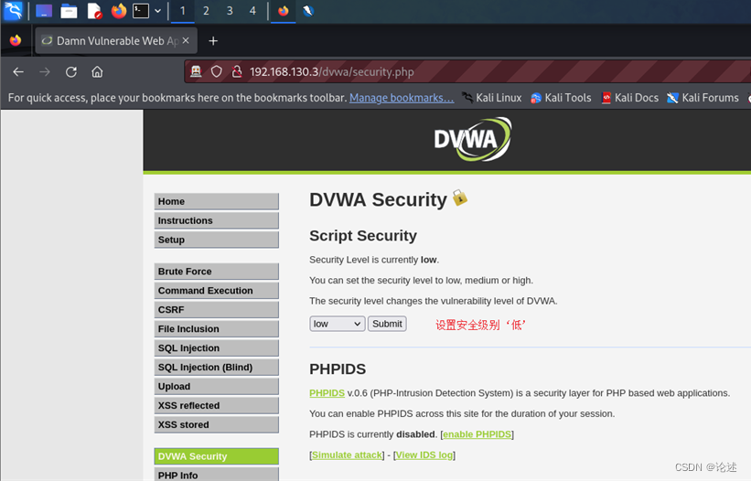This screenshot has width=751, height=481.
Task: Open the CSRF page
Action: coord(216,310)
